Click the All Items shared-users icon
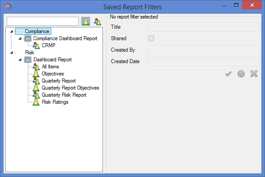 tap(36, 67)
